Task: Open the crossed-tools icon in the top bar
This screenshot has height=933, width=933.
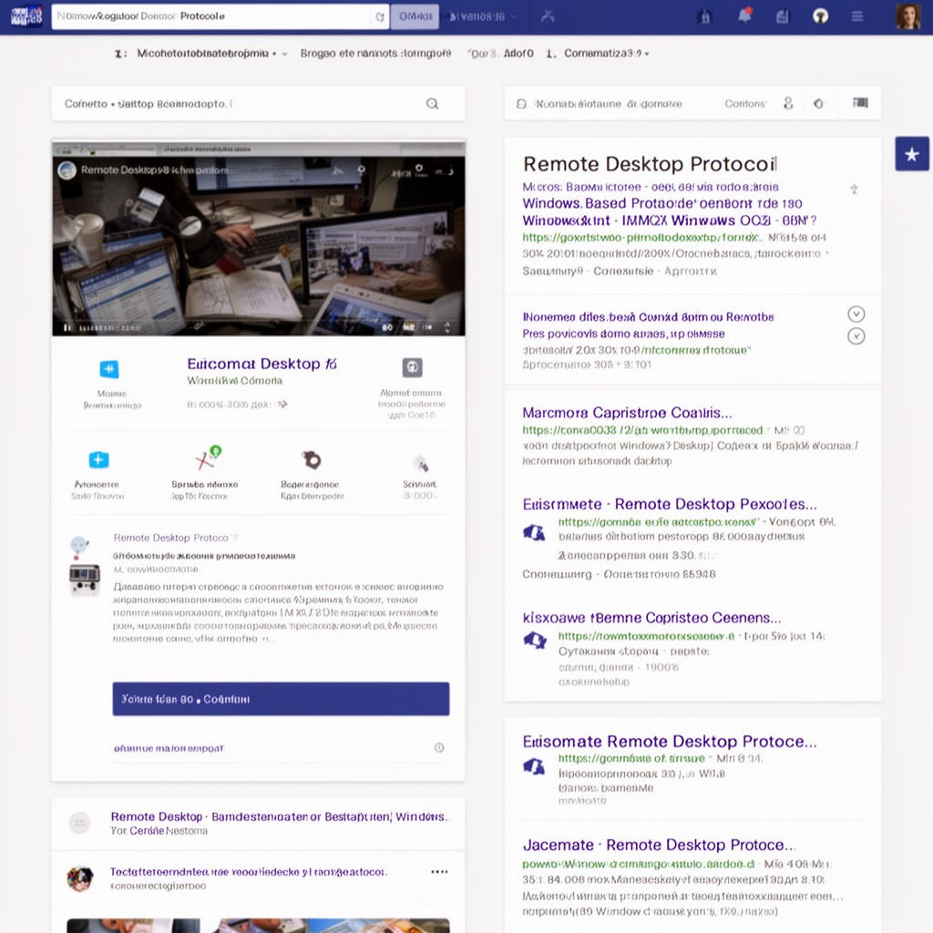Action: [x=548, y=16]
